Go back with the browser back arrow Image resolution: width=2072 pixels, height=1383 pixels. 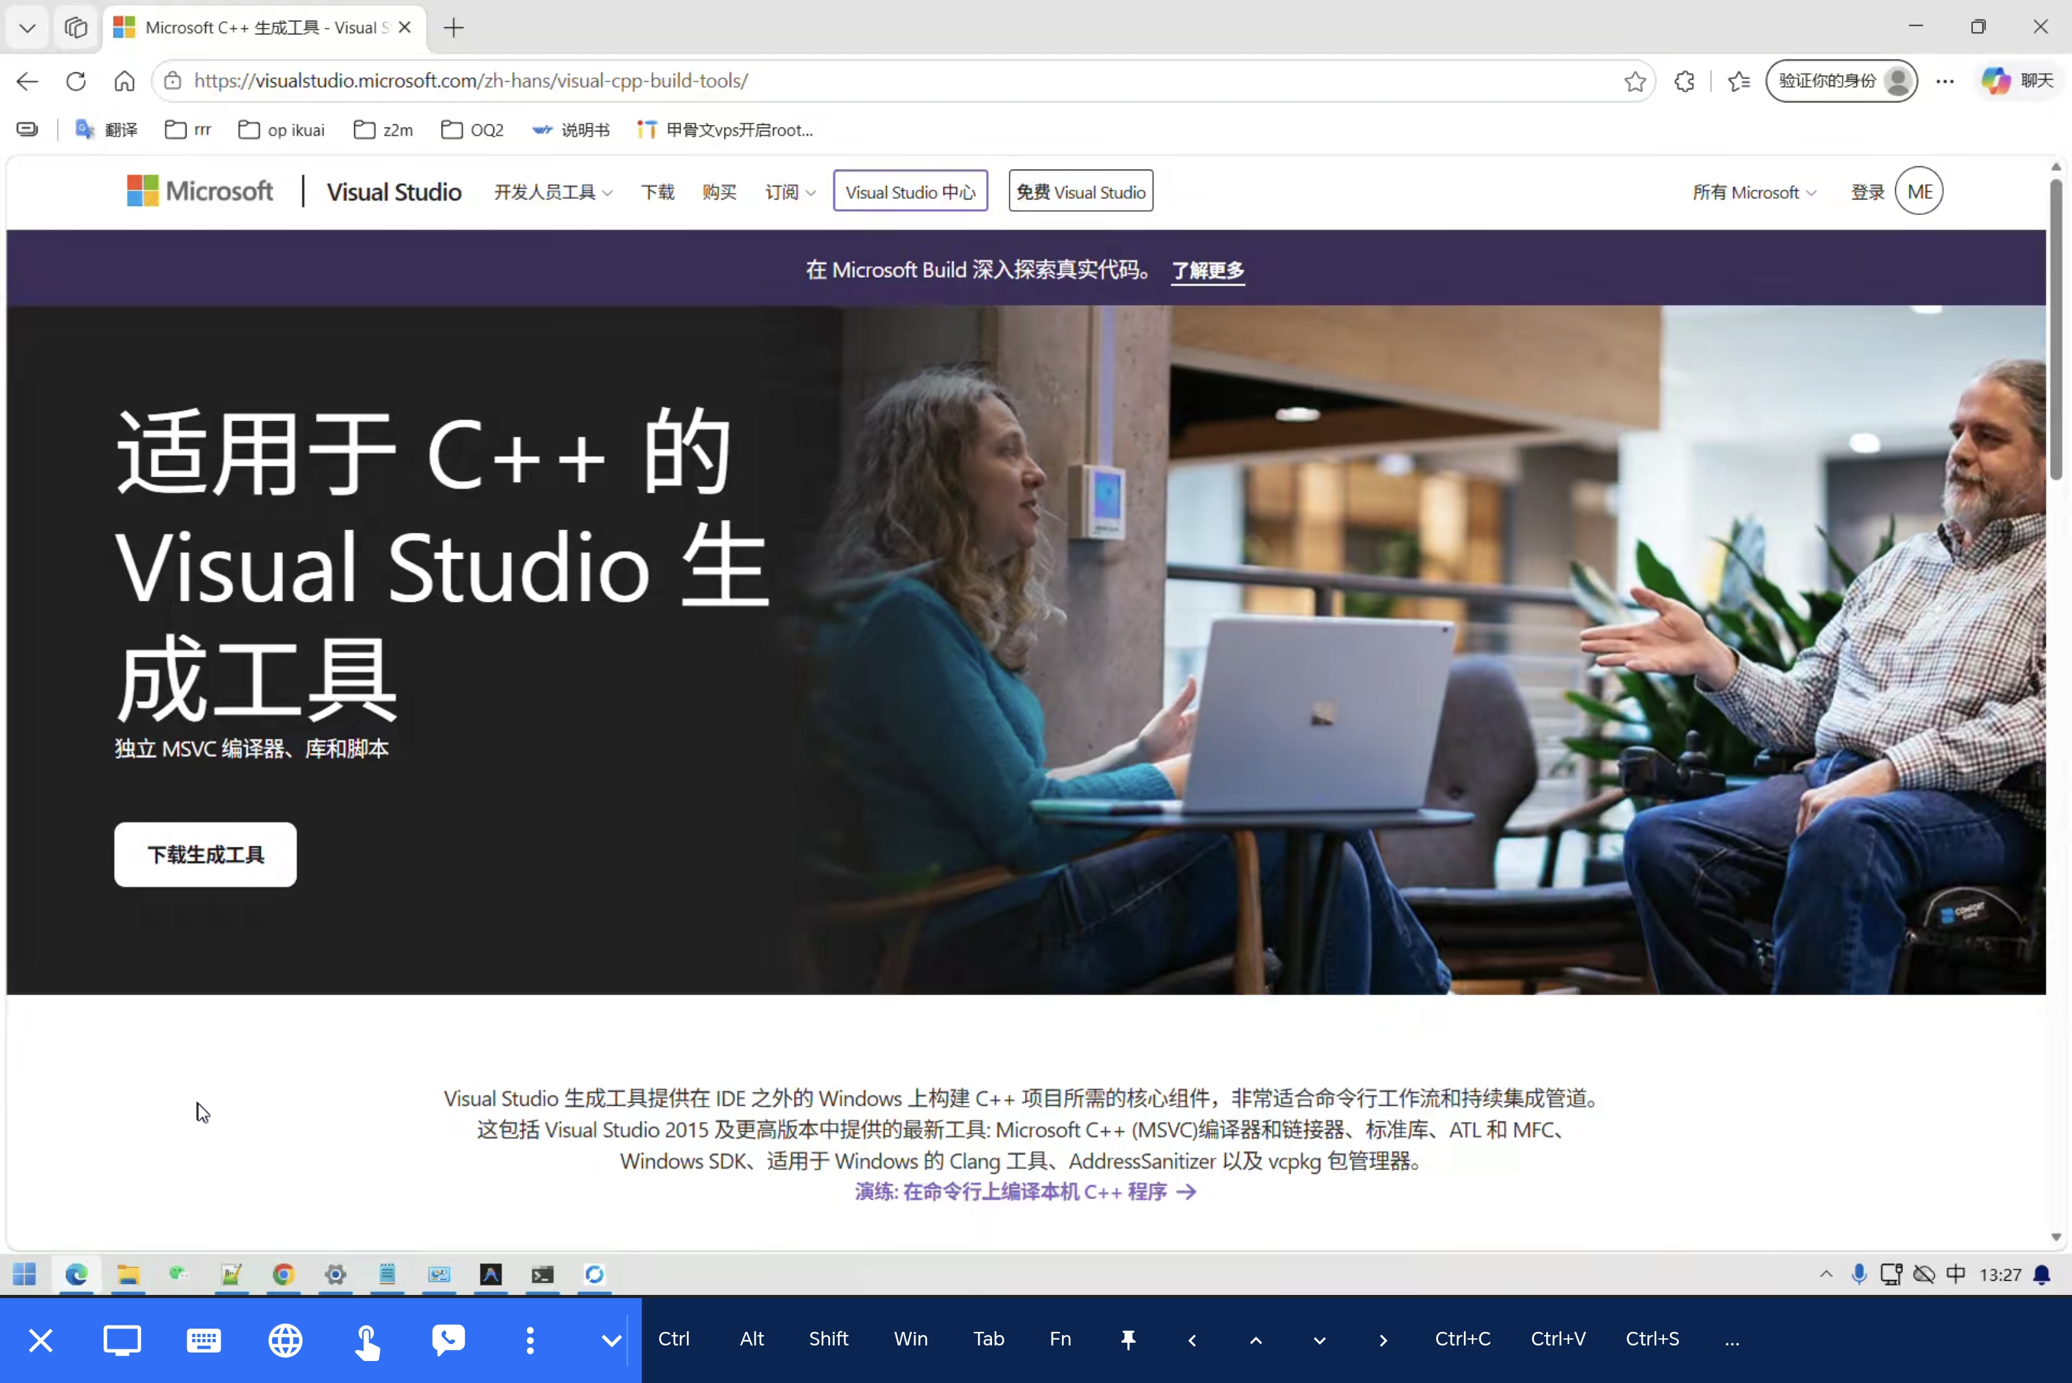pyautogui.click(x=27, y=81)
